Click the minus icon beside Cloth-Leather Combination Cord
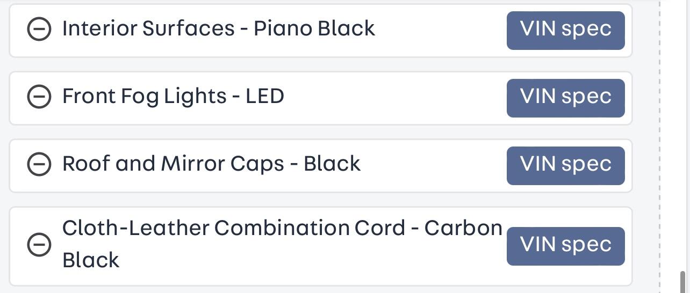The image size is (690, 293). pos(39,245)
